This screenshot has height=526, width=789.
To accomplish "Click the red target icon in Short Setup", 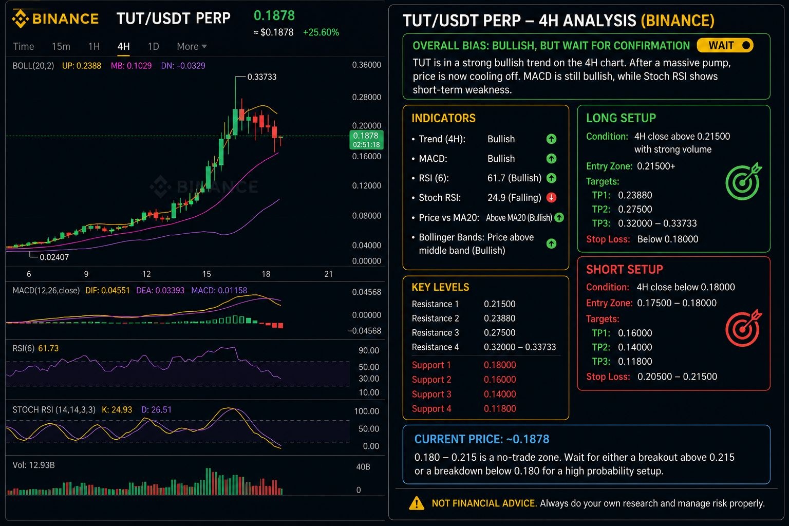I will 743,328.
